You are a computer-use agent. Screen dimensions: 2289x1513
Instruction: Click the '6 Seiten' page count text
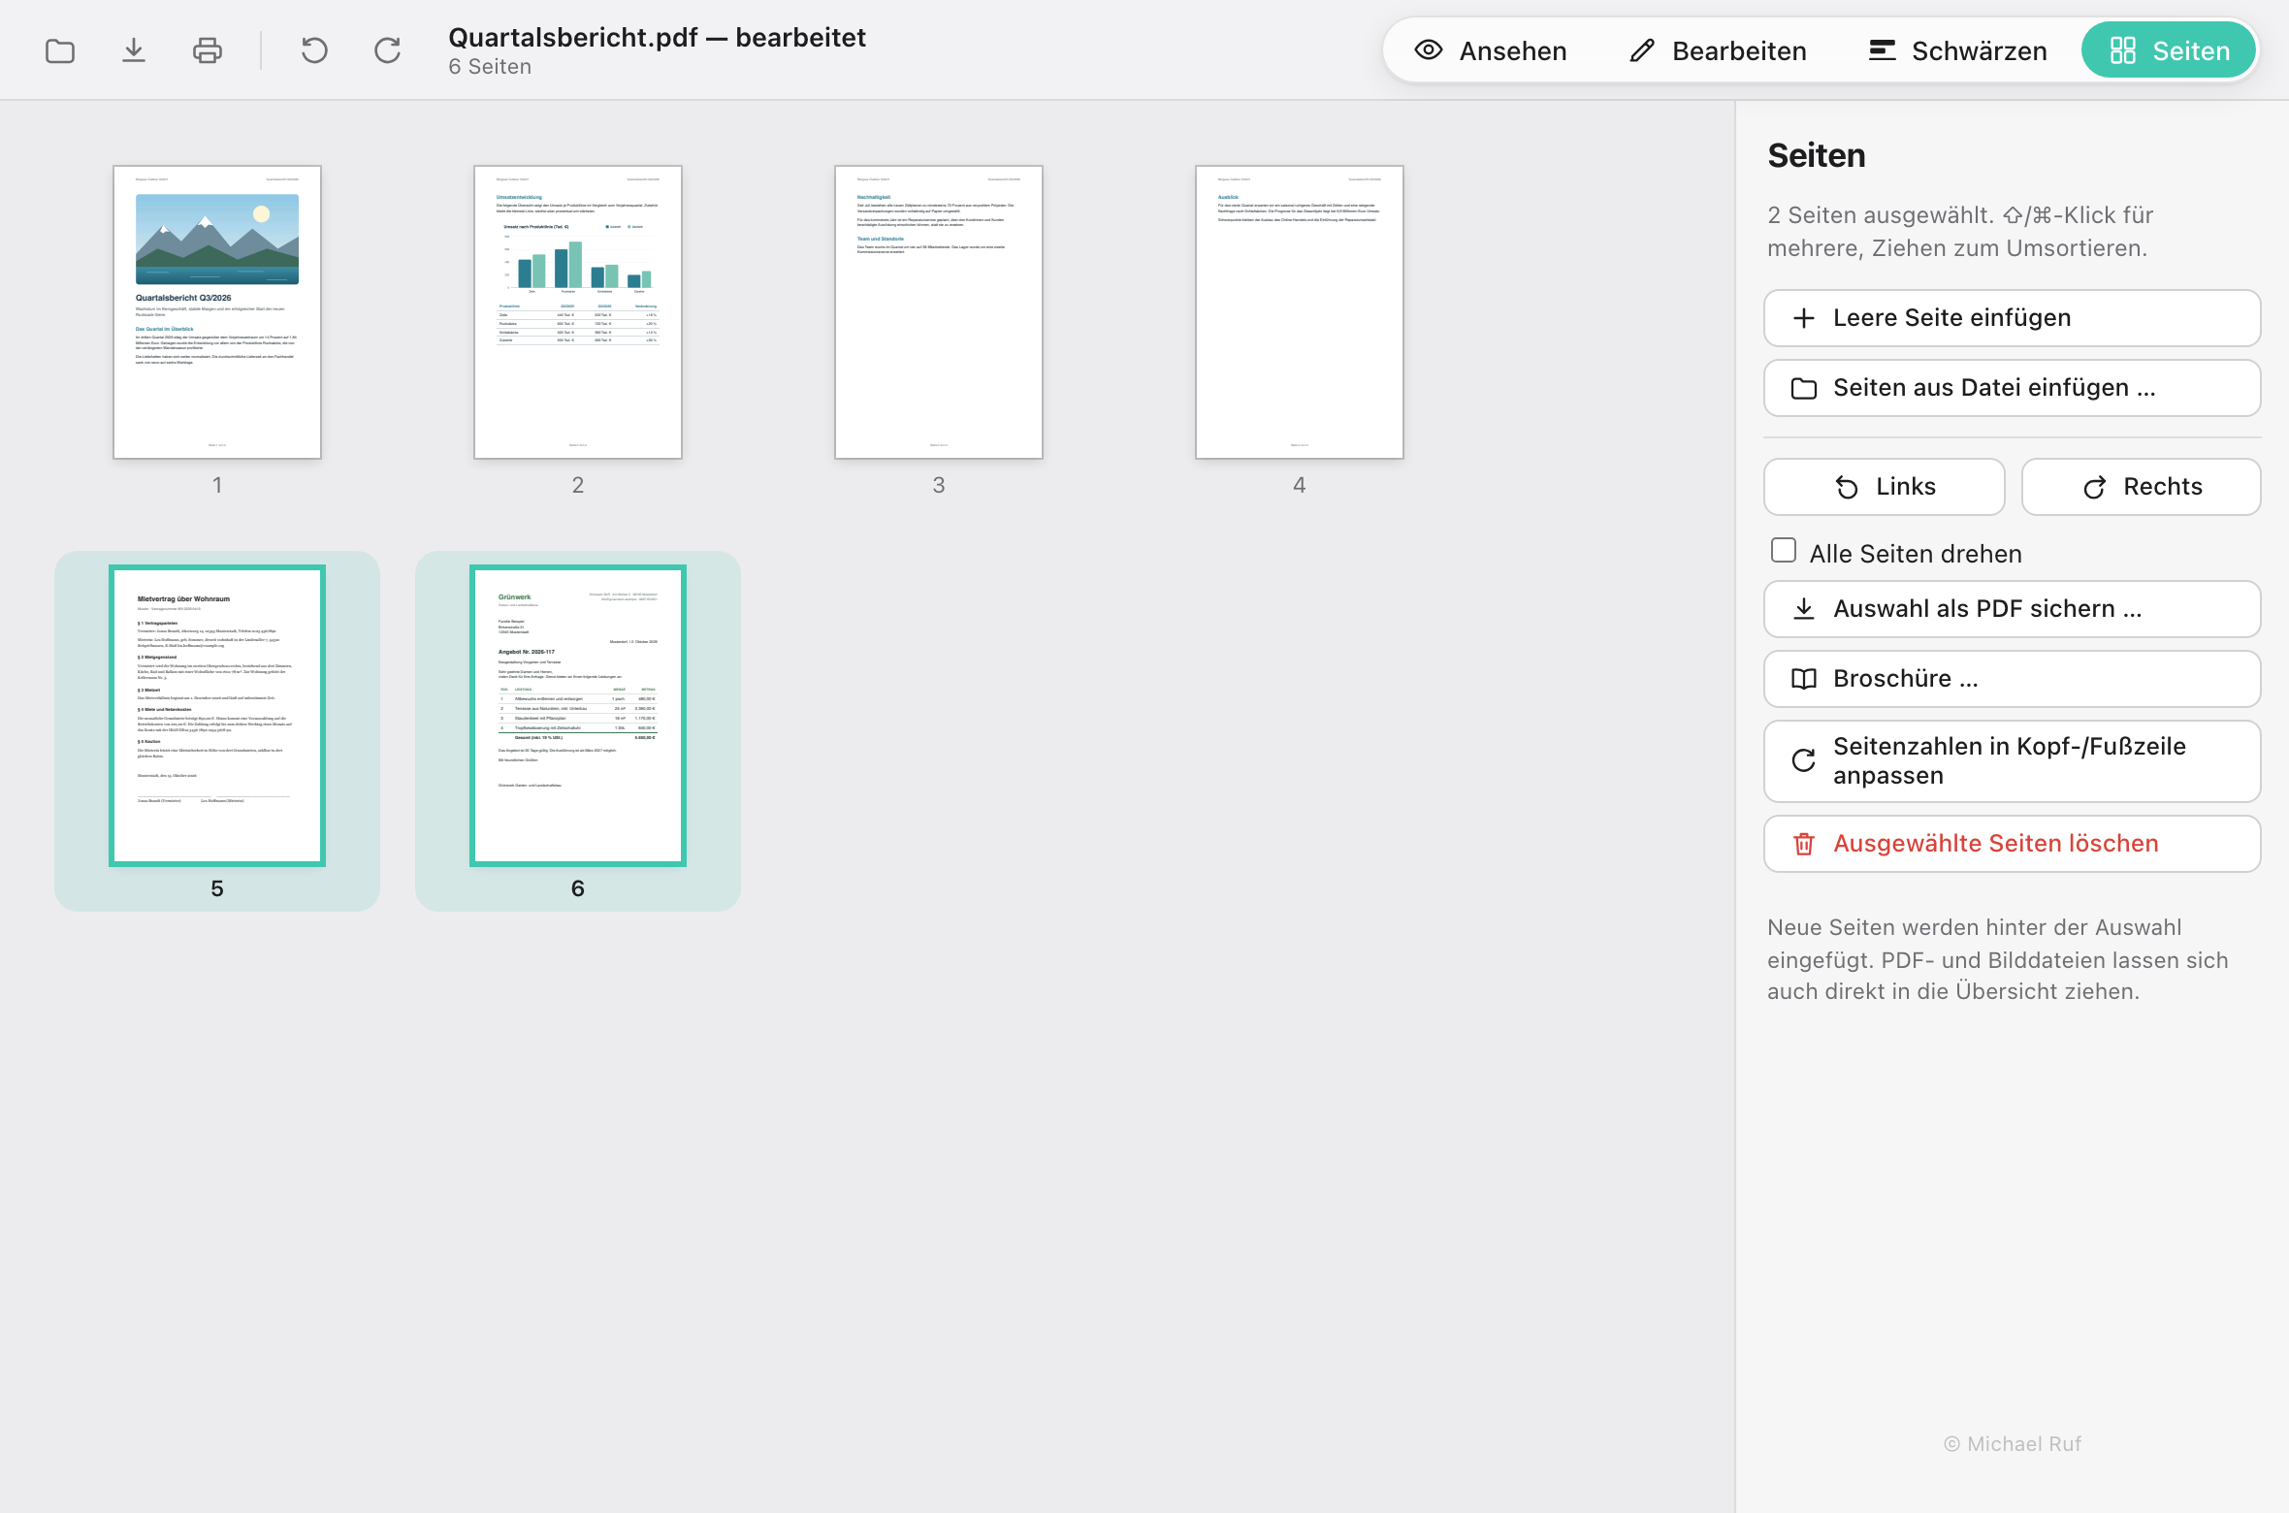[x=490, y=67]
